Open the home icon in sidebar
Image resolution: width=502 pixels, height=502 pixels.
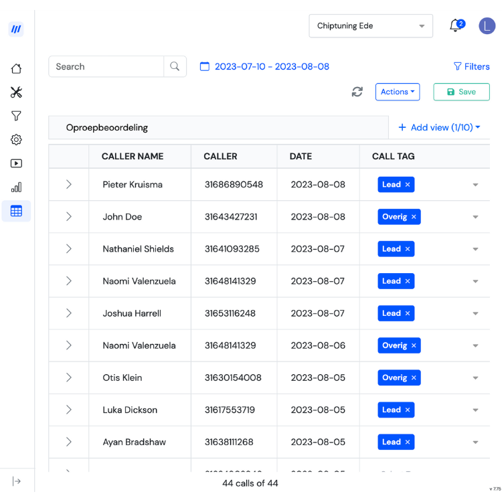16,68
